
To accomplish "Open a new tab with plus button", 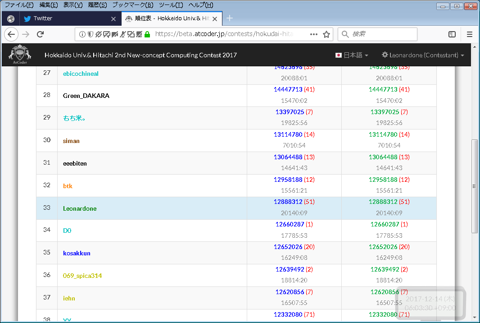I will tap(230, 18).
